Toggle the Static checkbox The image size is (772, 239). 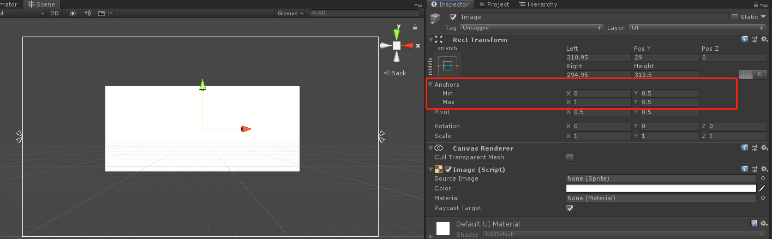point(735,17)
